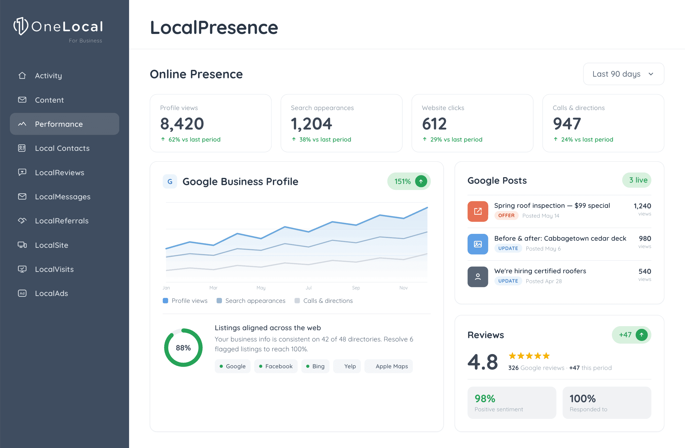Toggle Calls & directions legend series
Image resolution: width=685 pixels, height=448 pixels.
pyautogui.click(x=324, y=301)
